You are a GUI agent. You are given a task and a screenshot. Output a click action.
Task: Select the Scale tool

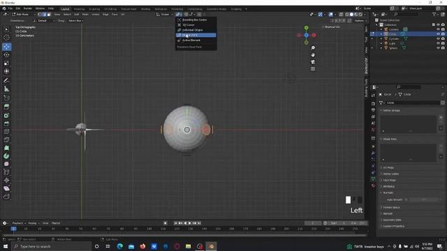pos(6,63)
